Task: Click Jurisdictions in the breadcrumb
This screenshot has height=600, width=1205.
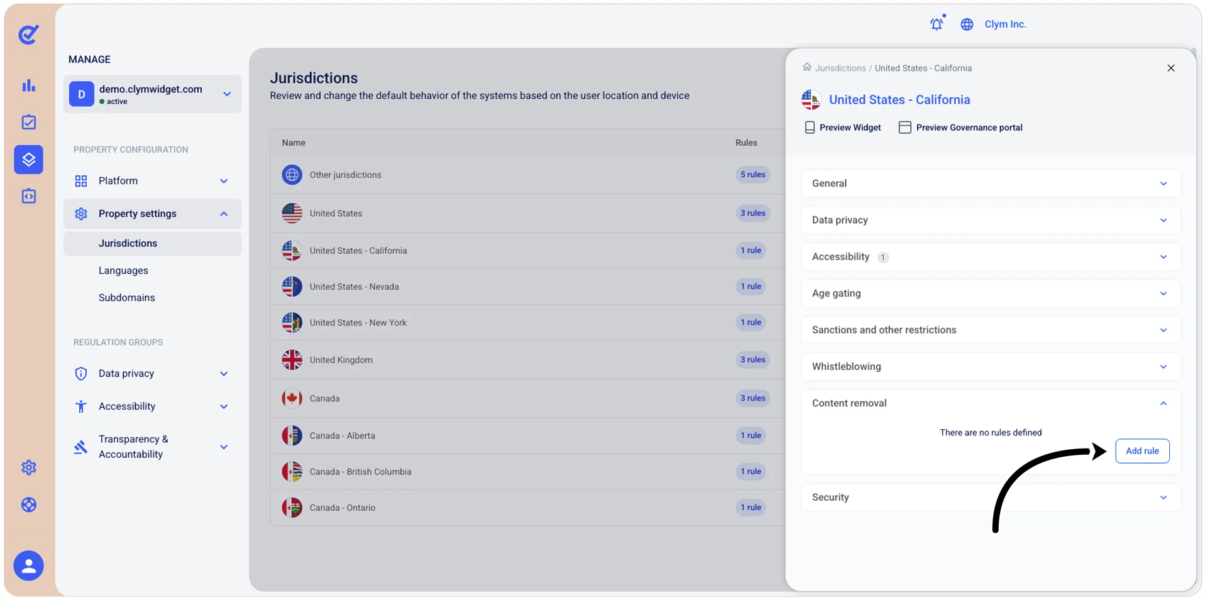Action: pyautogui.click(x=840, y=68)
